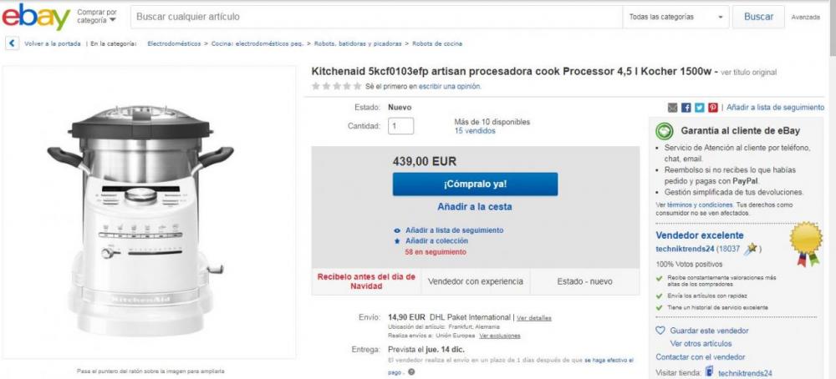Click the back arrow to return to homepage
The width and height of the screenshot is (836, 379).
[x=12, y=43]
